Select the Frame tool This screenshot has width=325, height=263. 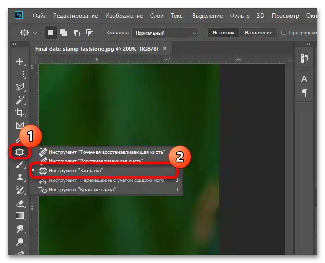[x=20, y=126]
